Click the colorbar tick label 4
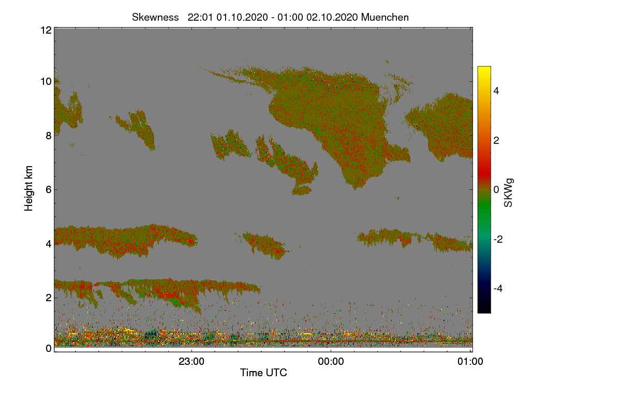Viewport: 621px width, 414px height. (x=497, y=91)
